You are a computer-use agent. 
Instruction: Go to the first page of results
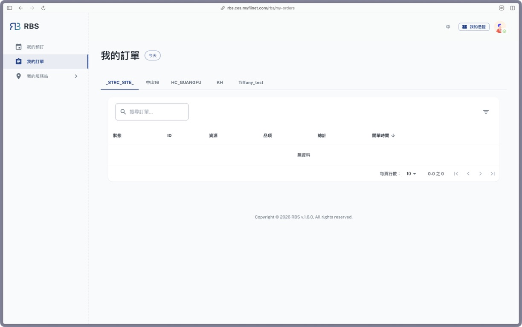[456, 174]
